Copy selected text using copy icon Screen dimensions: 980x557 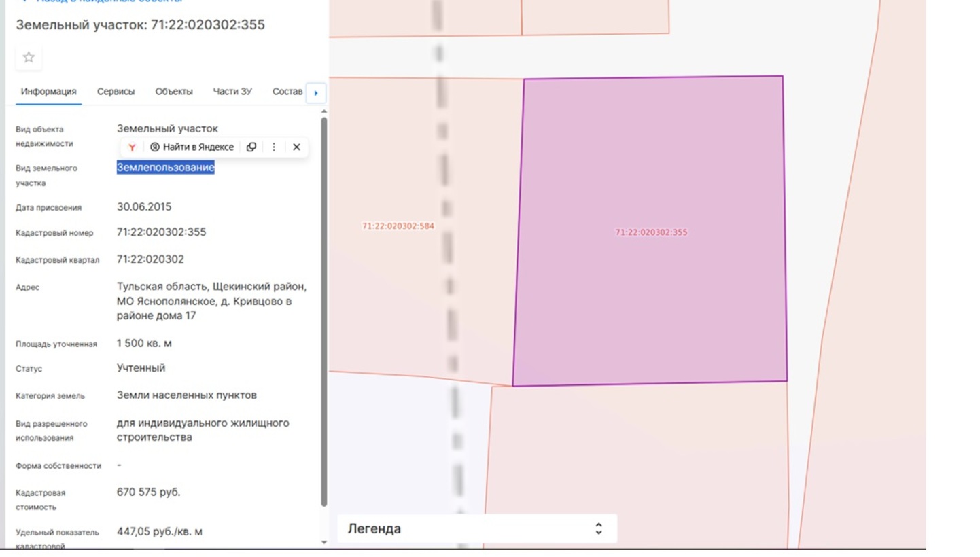pyautogui.click(x=251, y=147)
